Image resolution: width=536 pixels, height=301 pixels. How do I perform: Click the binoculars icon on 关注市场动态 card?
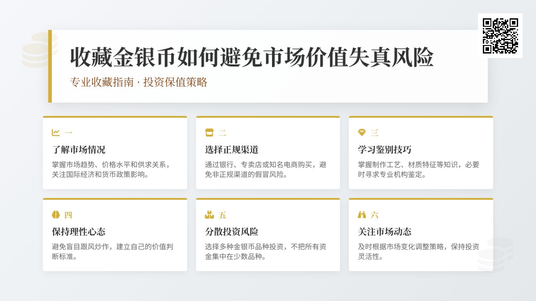(362, 214)
